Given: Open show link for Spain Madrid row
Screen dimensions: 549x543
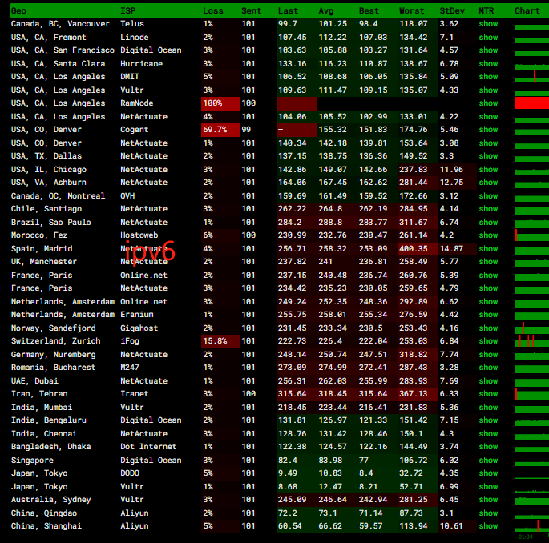Looking at the screenshot, I should pyautogui.click(x=488, y=249).
